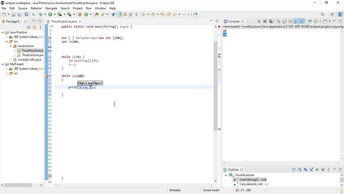
Task: Open the Refactor menu
Action: point(36,8)
